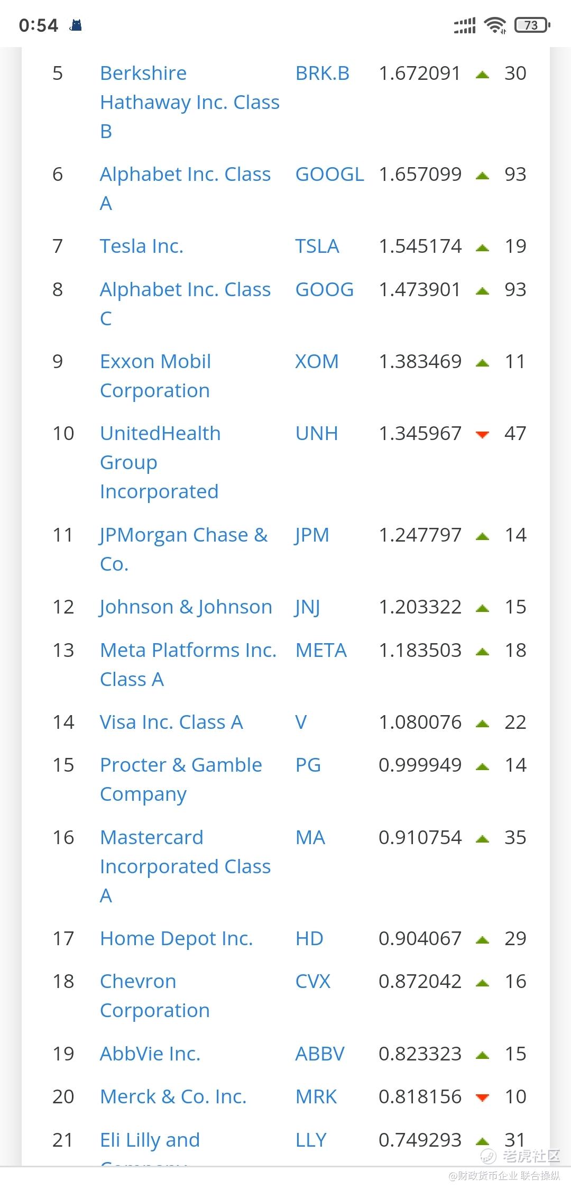Tap the signal strength bars icon
571x1189 pixels.
pos(465,25)
